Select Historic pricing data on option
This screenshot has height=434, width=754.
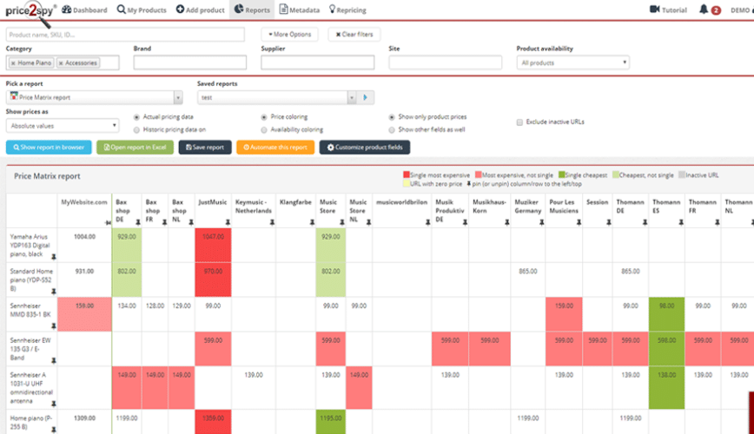click(136, 129)
